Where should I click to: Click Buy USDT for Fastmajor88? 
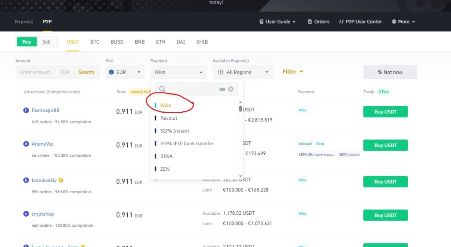(385, 112)
